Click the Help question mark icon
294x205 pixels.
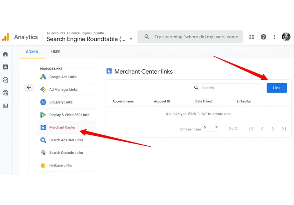[x=263, y=37]
